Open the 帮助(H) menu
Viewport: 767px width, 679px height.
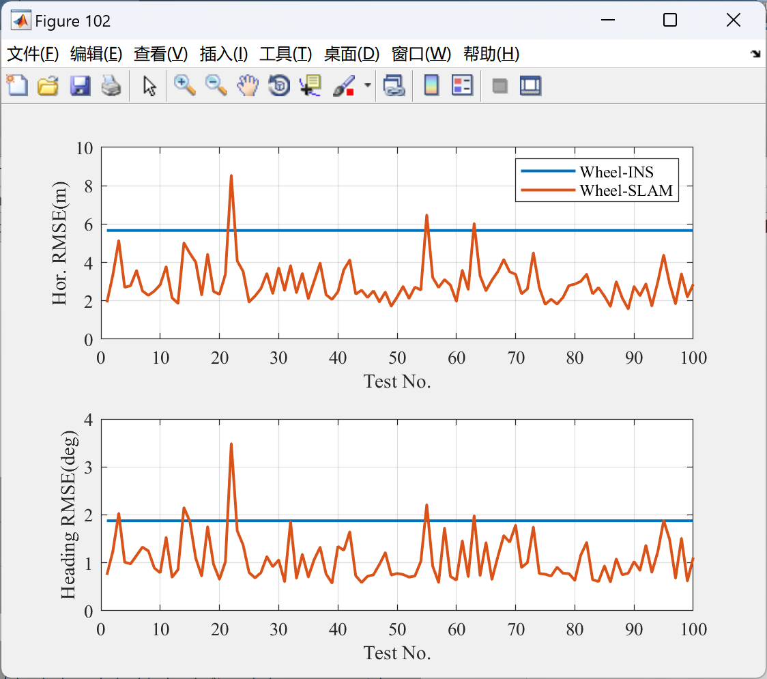pyautogui.click(x=491, y=54)
